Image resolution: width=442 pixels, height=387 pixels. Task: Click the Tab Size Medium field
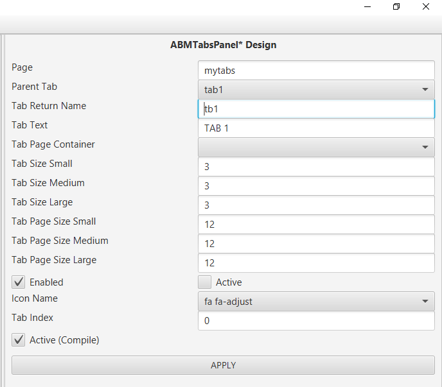[x=316, y=186]
